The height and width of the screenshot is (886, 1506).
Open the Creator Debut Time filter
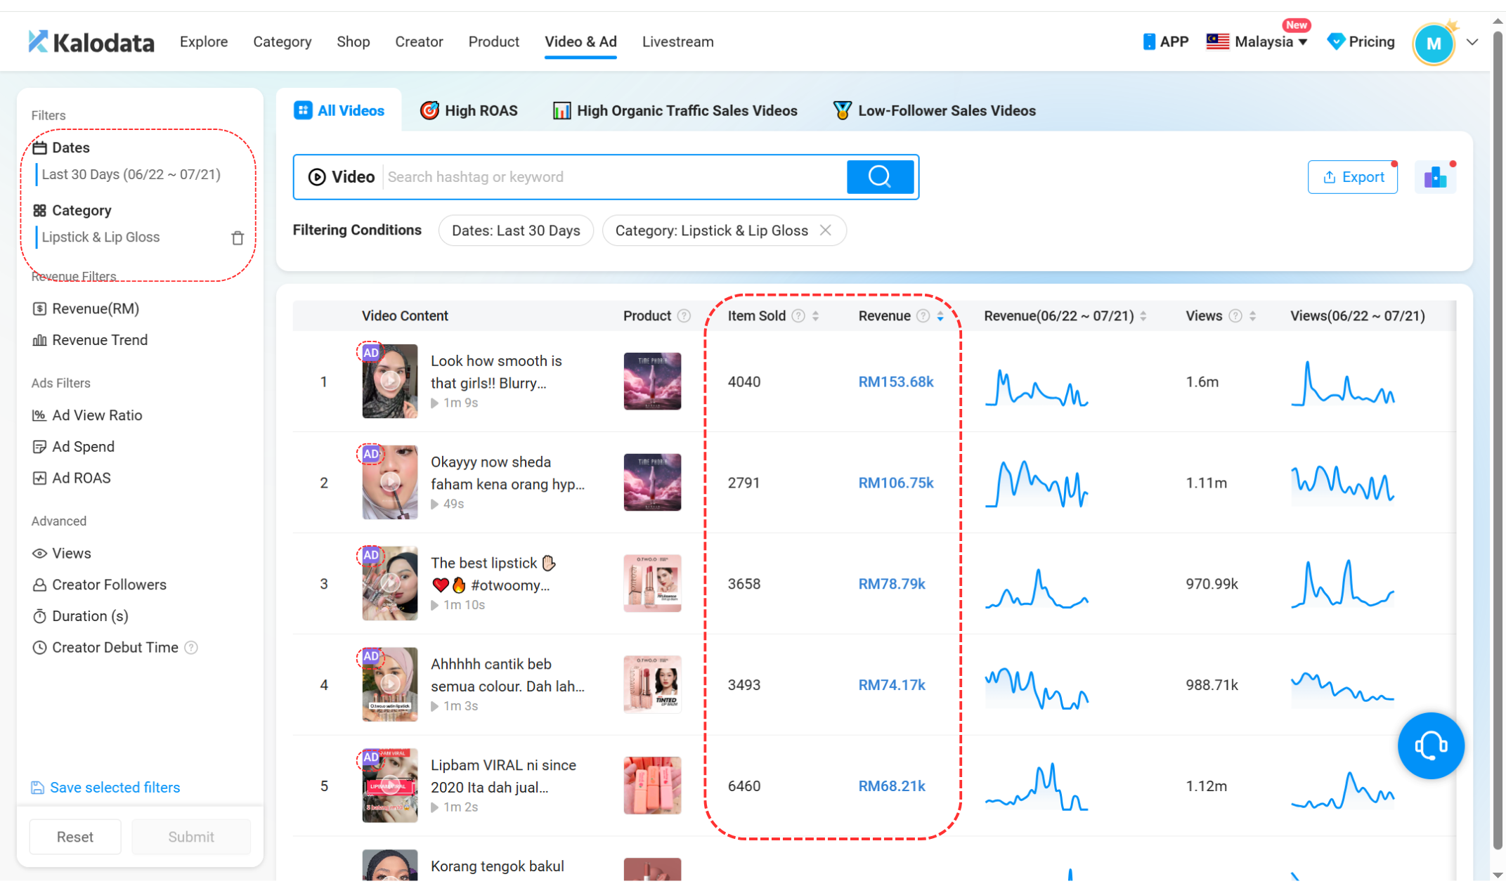click(115, 647)
